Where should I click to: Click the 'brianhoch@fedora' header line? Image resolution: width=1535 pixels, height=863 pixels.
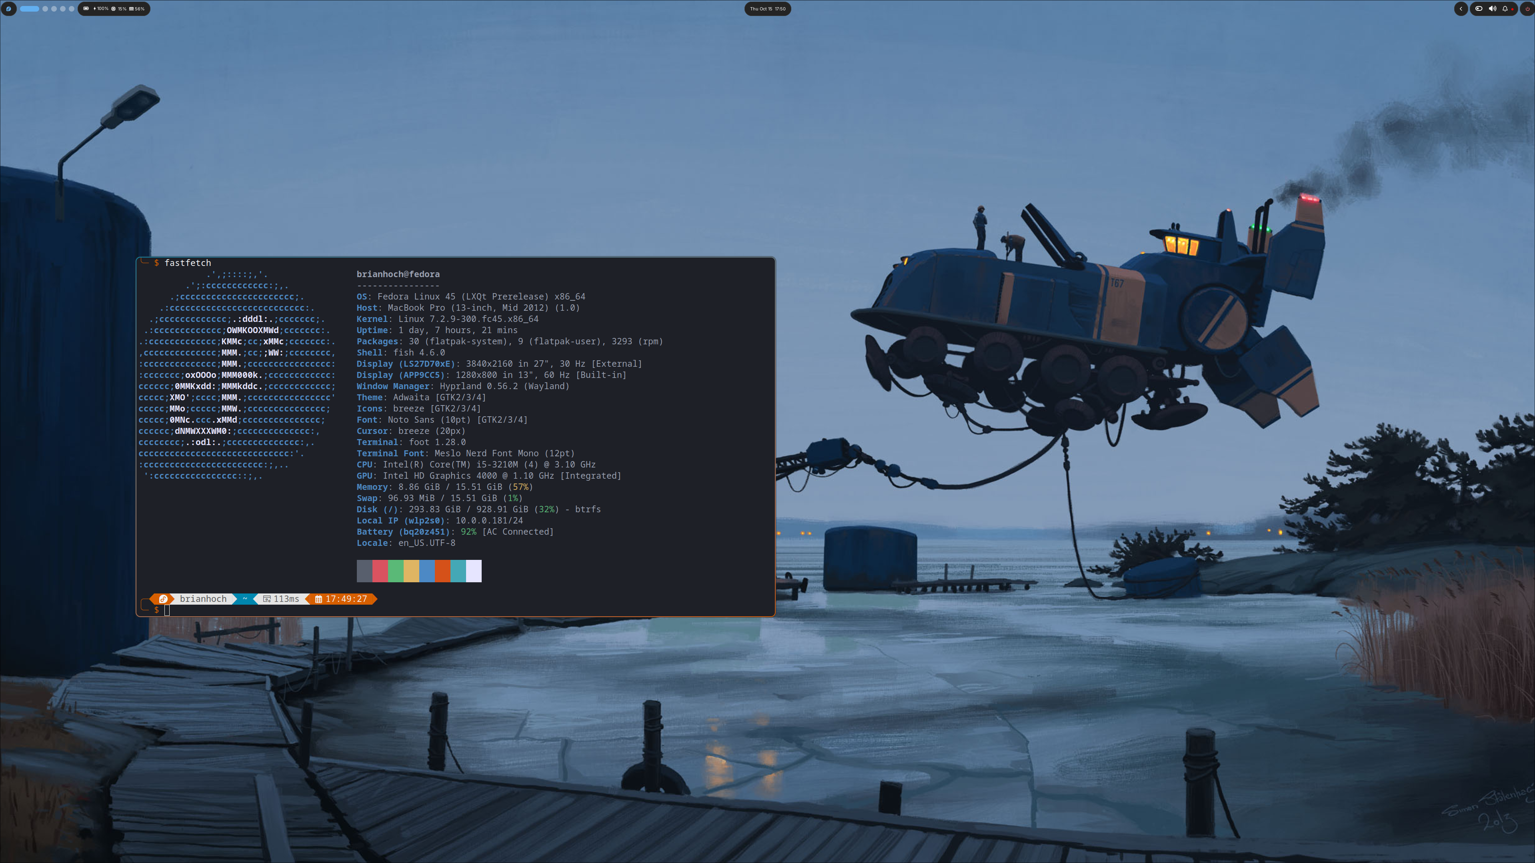398,274
